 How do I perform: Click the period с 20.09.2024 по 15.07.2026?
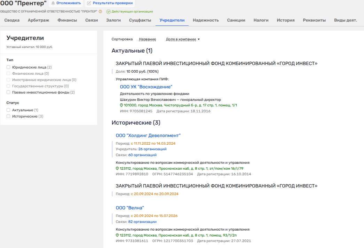[x=154, y=216]
